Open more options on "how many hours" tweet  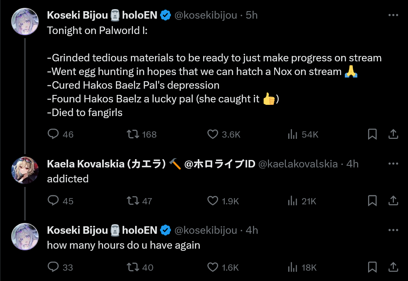click(393, 230)
